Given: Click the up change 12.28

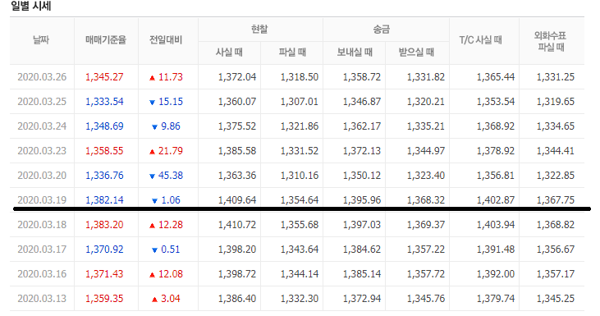Looking at the screenshot, I should [166, 225].
